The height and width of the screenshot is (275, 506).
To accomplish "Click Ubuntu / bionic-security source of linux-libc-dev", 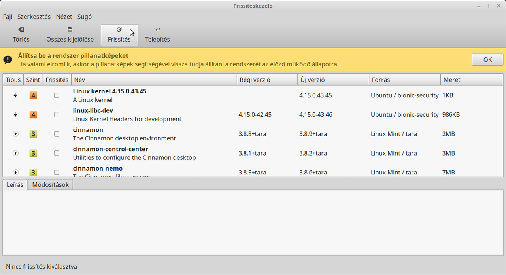I will coord(405,115).
